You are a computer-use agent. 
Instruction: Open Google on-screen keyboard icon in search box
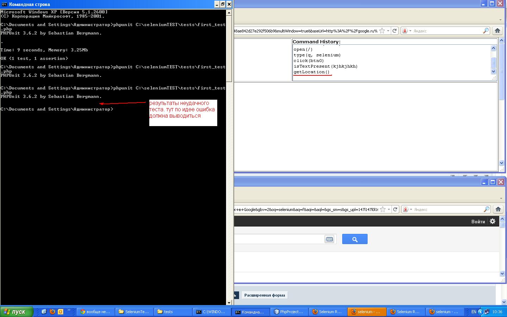tap(329, 239)
